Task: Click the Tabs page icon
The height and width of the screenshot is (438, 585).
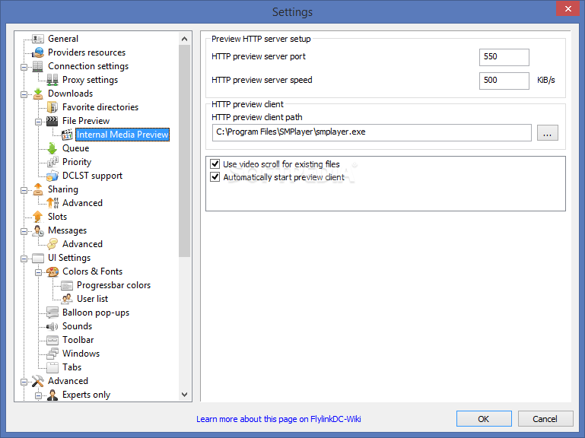Action: 52,367
